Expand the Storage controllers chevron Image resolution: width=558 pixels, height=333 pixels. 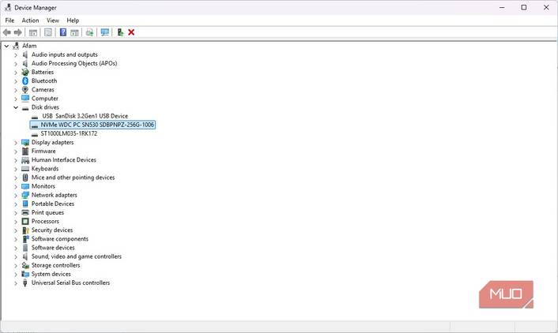[x=16, y=265]
